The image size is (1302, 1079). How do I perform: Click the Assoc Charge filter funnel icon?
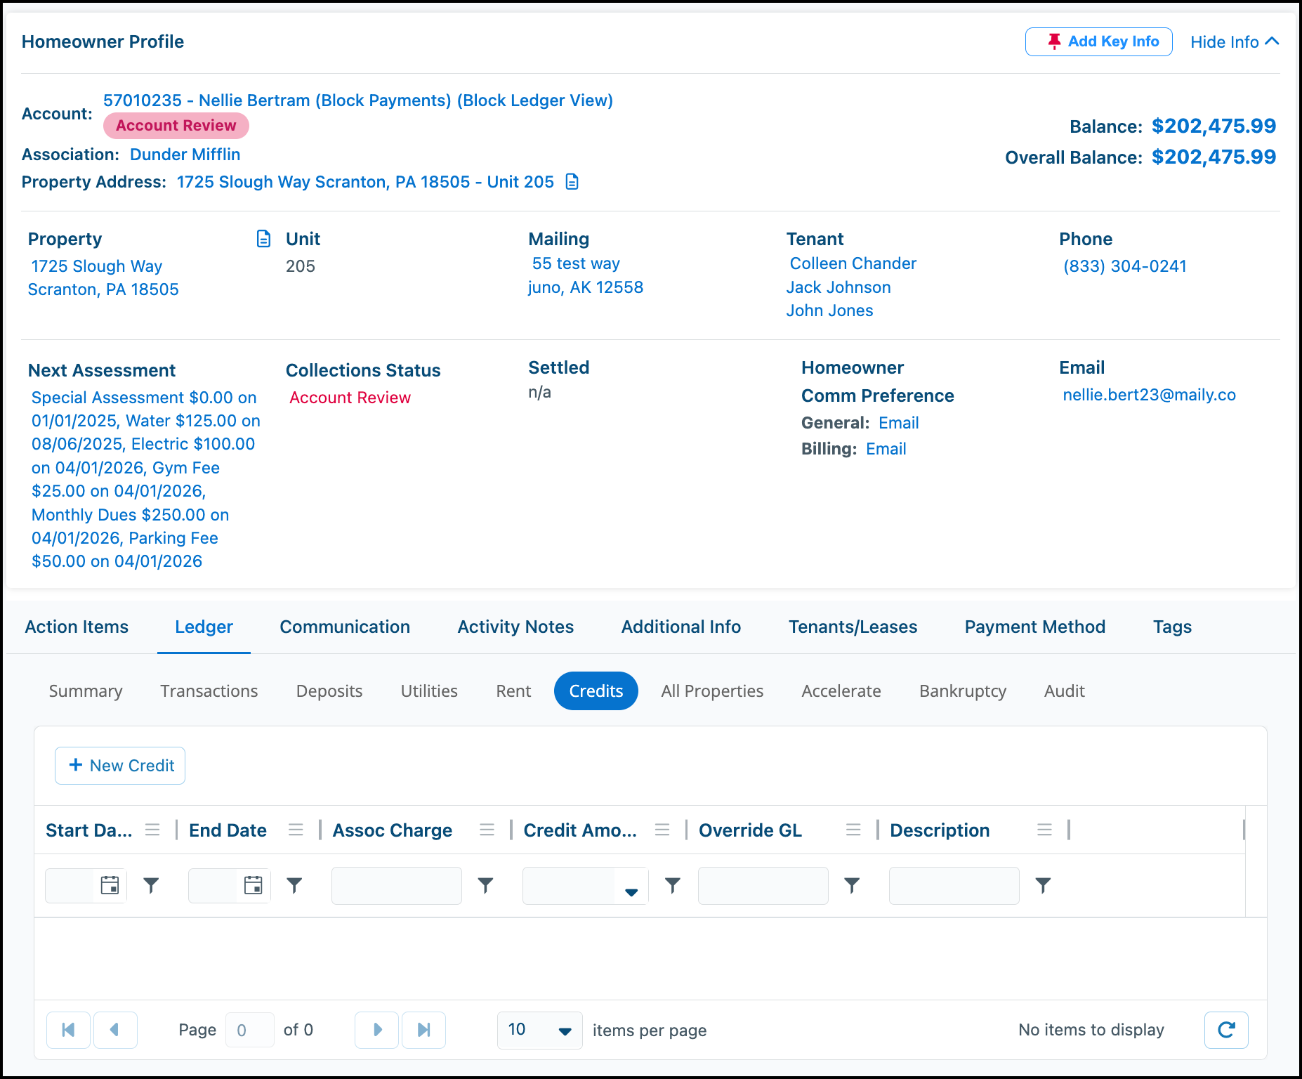pos(485,885)
